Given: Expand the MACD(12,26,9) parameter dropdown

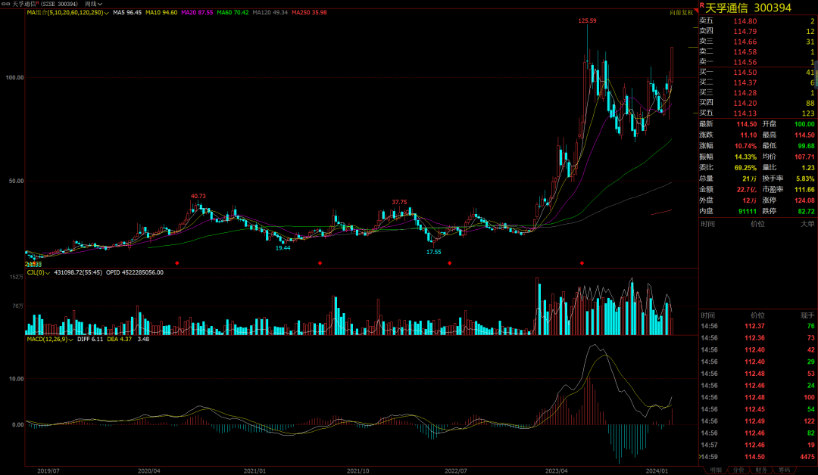Looking at the screenshot, I should [x=70, y=340].
